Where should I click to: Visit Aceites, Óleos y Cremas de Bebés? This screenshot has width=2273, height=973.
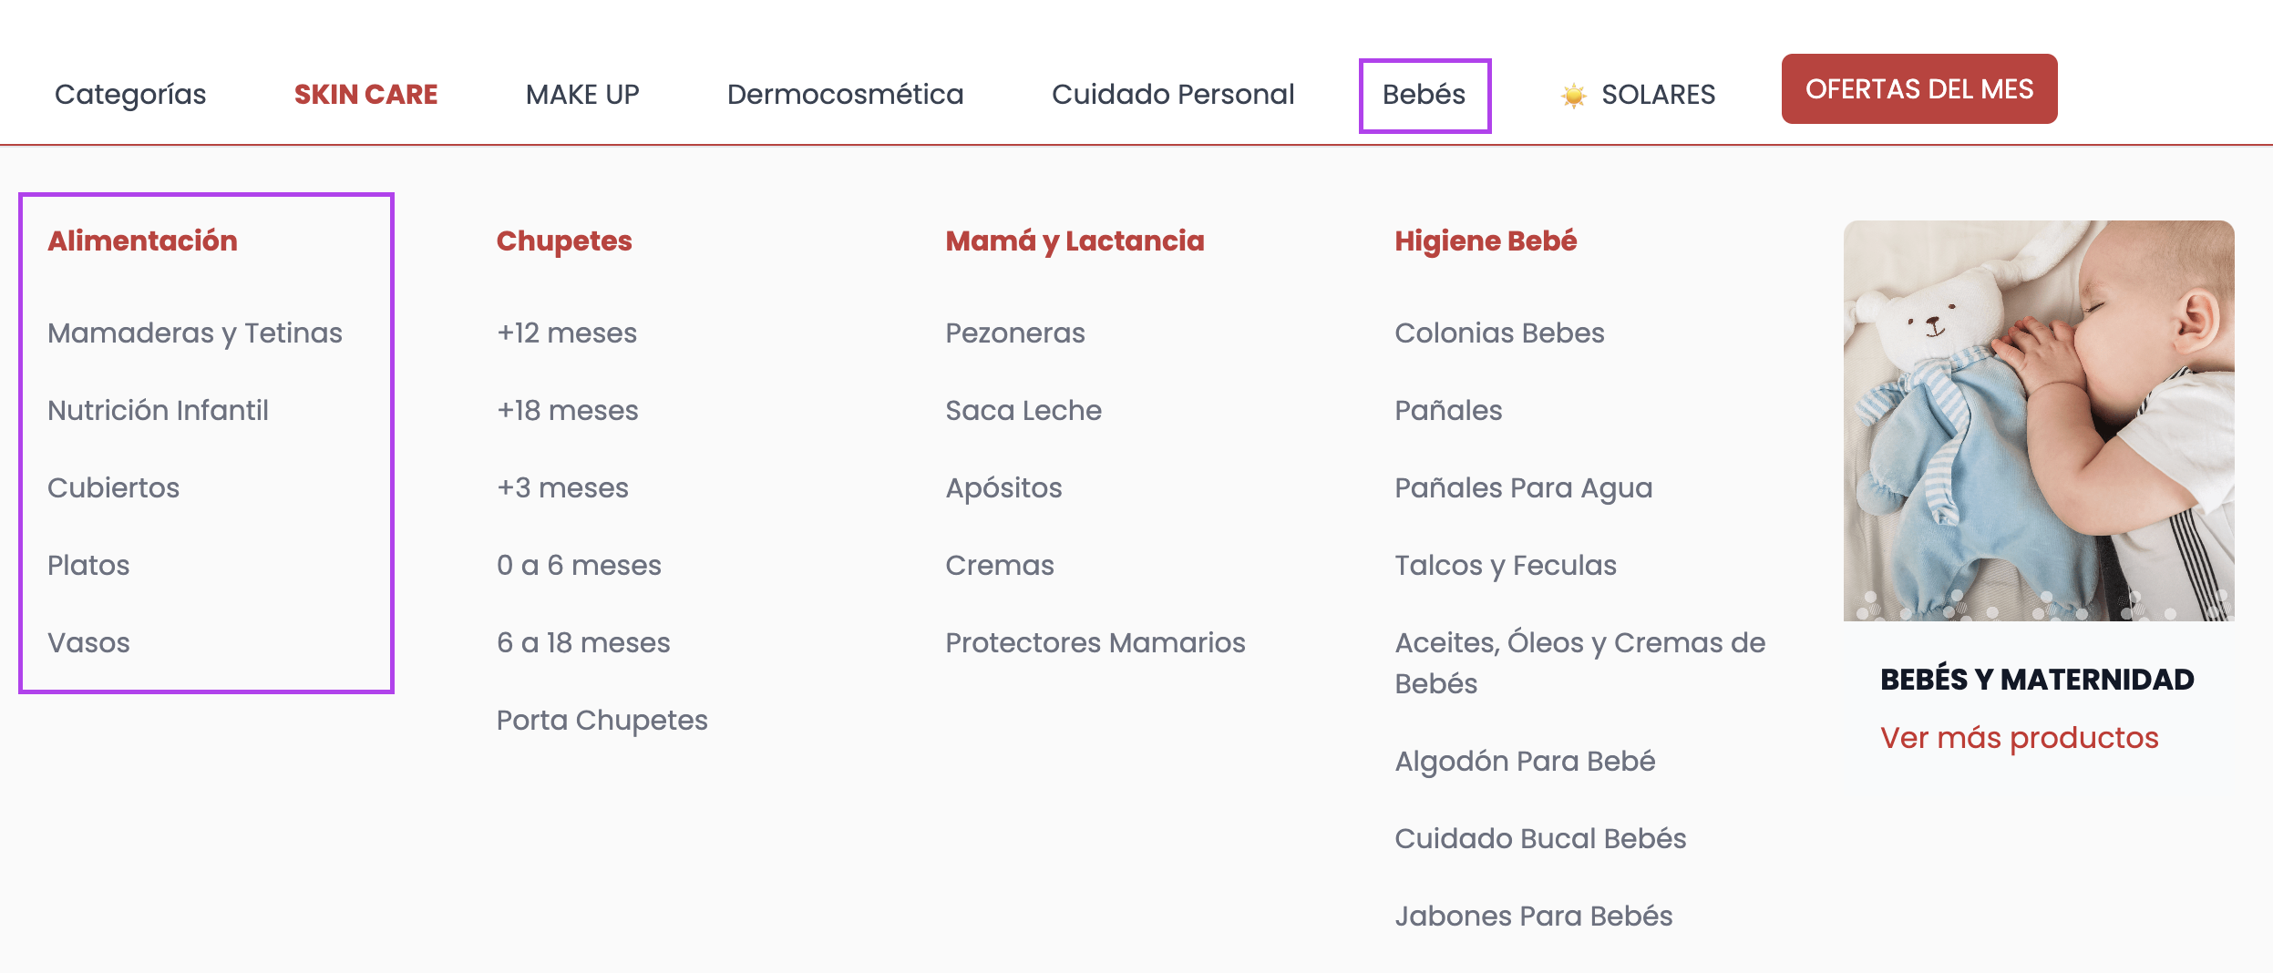[1579, 662]
